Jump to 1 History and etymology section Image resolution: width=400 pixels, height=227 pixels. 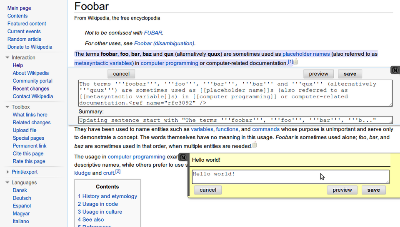click(x=107, y=196)
